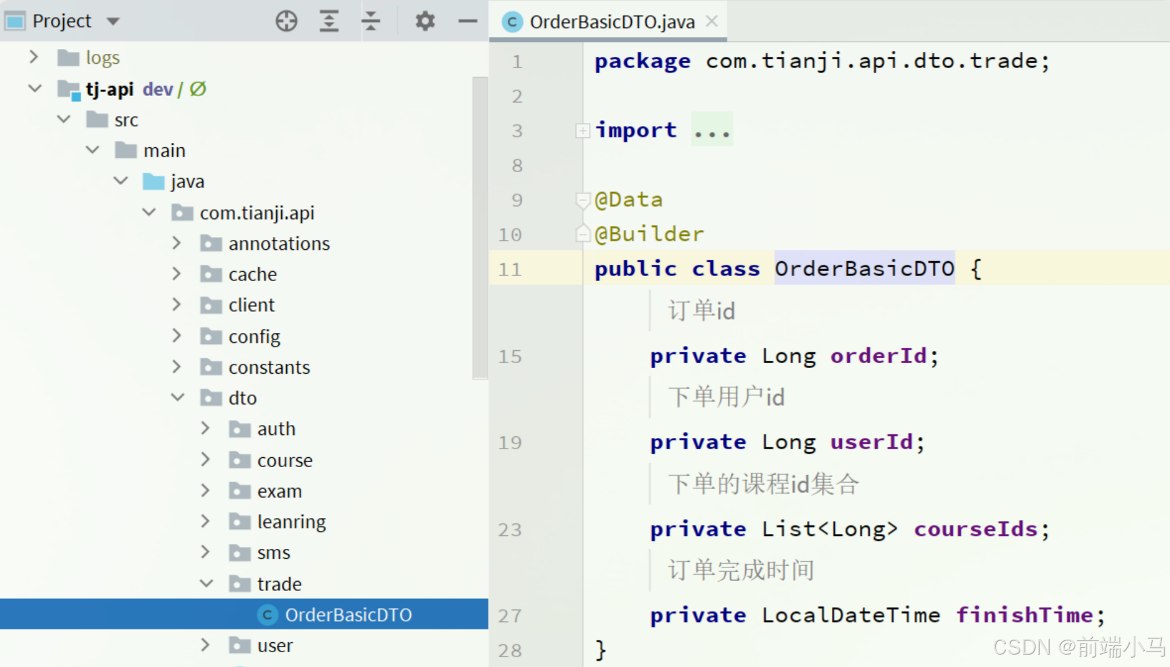1170x667 pixels.
Task: Click the client package icon
Action: click(x=211, y=305)
